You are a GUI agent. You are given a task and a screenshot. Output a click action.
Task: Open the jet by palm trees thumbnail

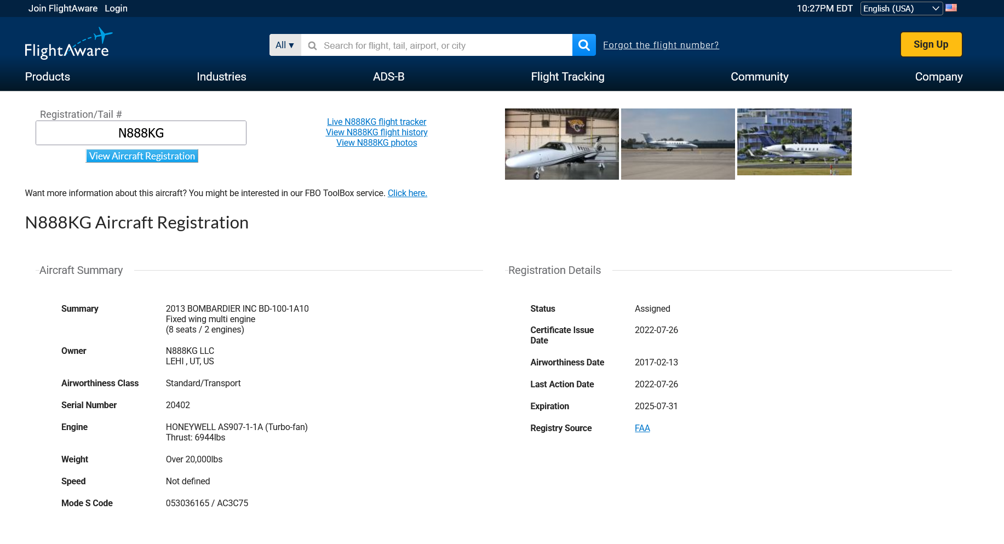coord(794,142)
